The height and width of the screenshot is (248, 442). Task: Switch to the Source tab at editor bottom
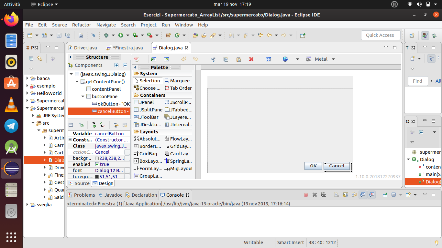click(x=79, y=183)
